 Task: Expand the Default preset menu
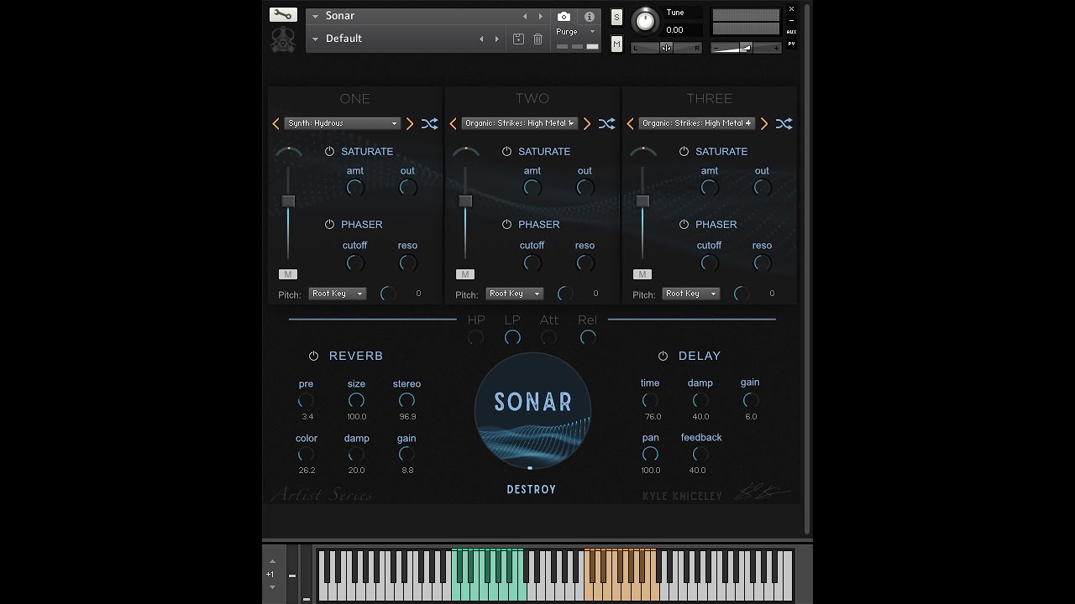tap(315, 39)
